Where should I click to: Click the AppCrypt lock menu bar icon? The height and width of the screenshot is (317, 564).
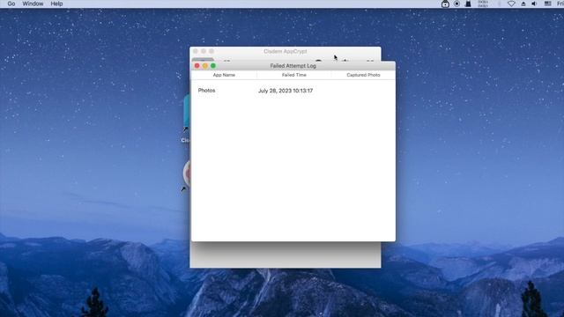pyautogui.click(x=445, y=4)
